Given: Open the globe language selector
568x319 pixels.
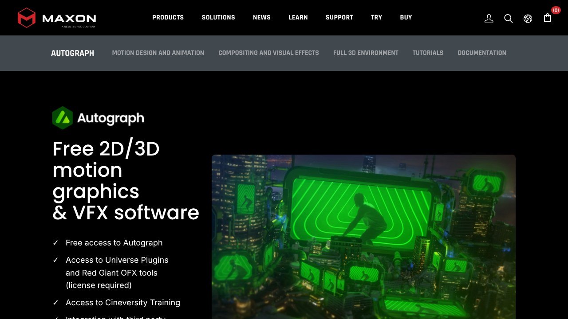Looking at the screenshot, I should tap(528, 18).
